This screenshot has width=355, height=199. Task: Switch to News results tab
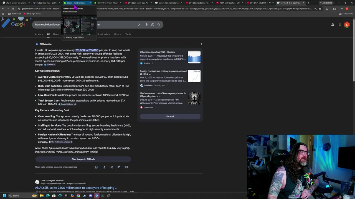coord(56,34)
